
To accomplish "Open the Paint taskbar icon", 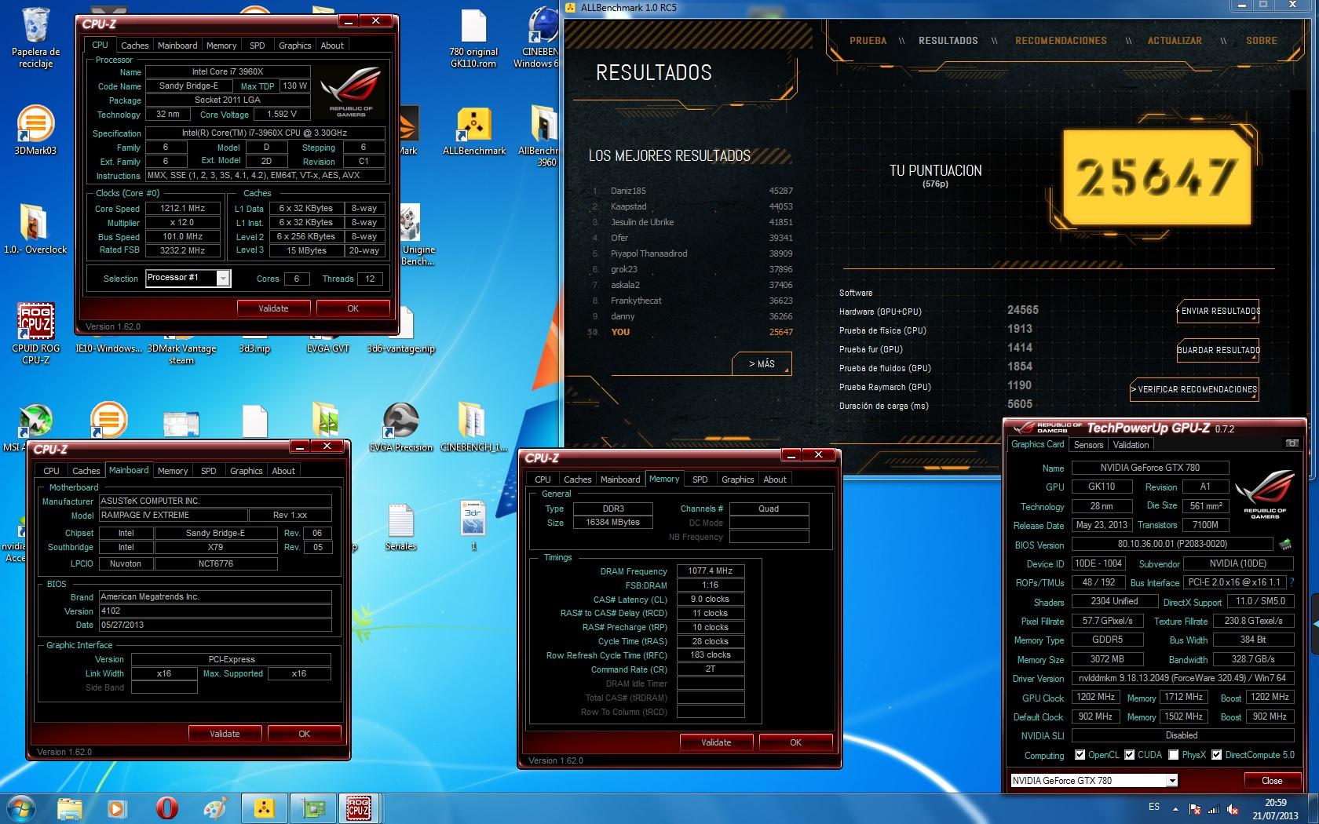I will pos(214,808).
